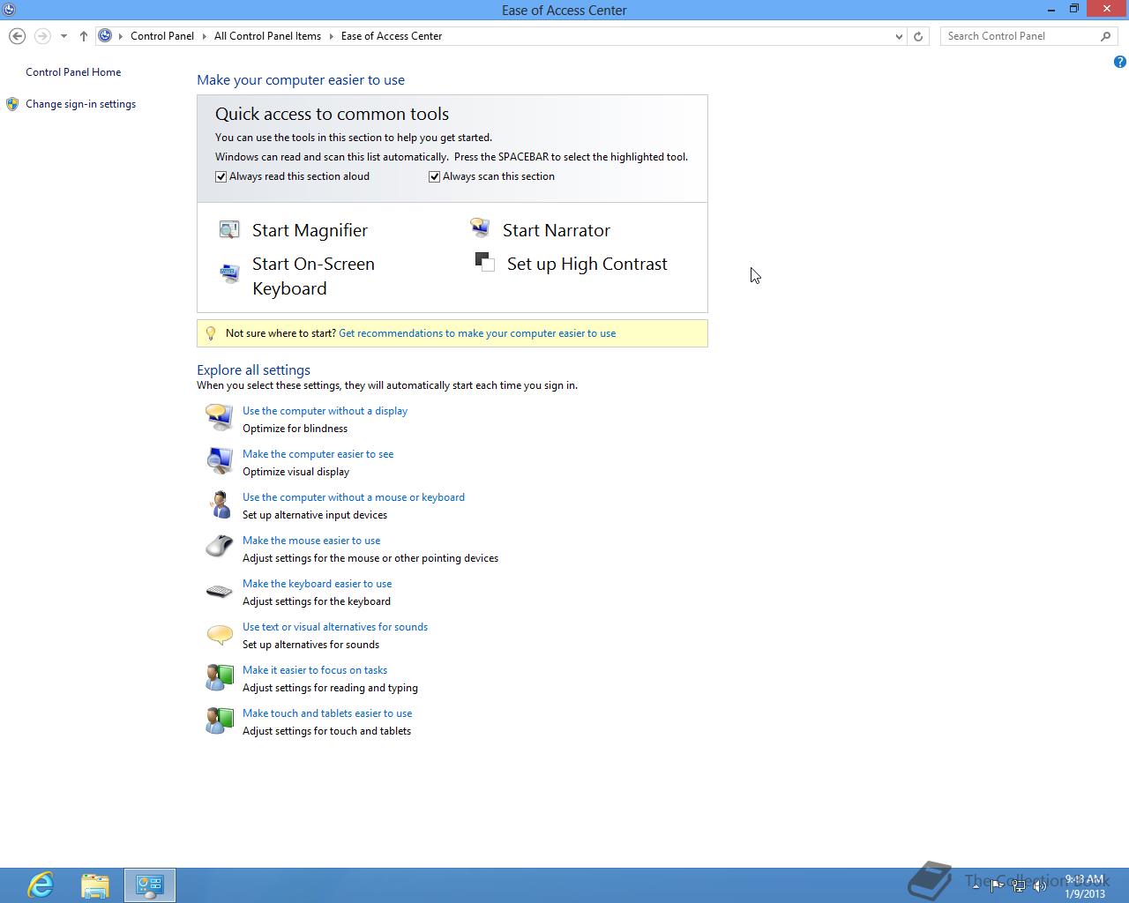The height and width of the screenshot is (903, 1129).
Task: Click the mouse icon beside 'Make the mouse easier to use'
Action: coord(219,547)
